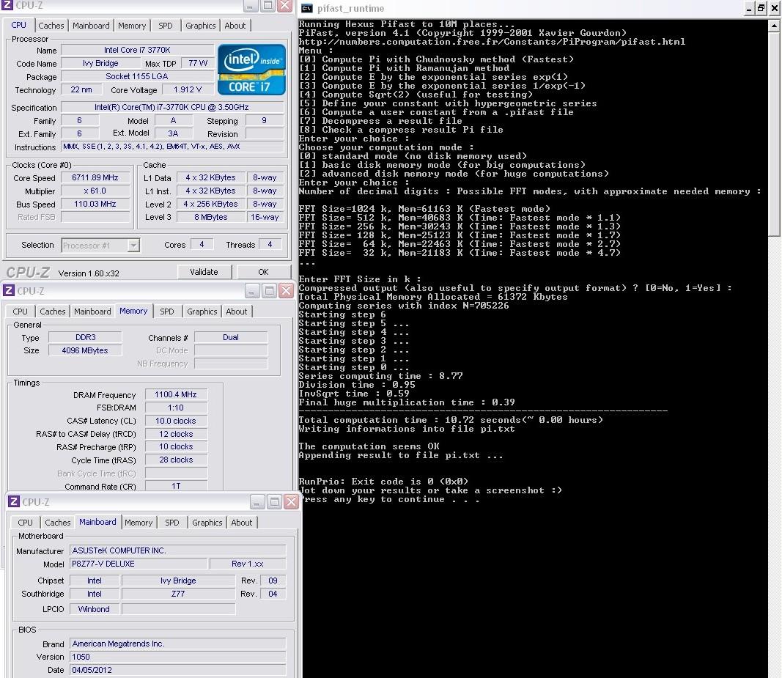Click the tRAS value 28 clocks
This screenshot has width=782, height=678.
(176, 460)
